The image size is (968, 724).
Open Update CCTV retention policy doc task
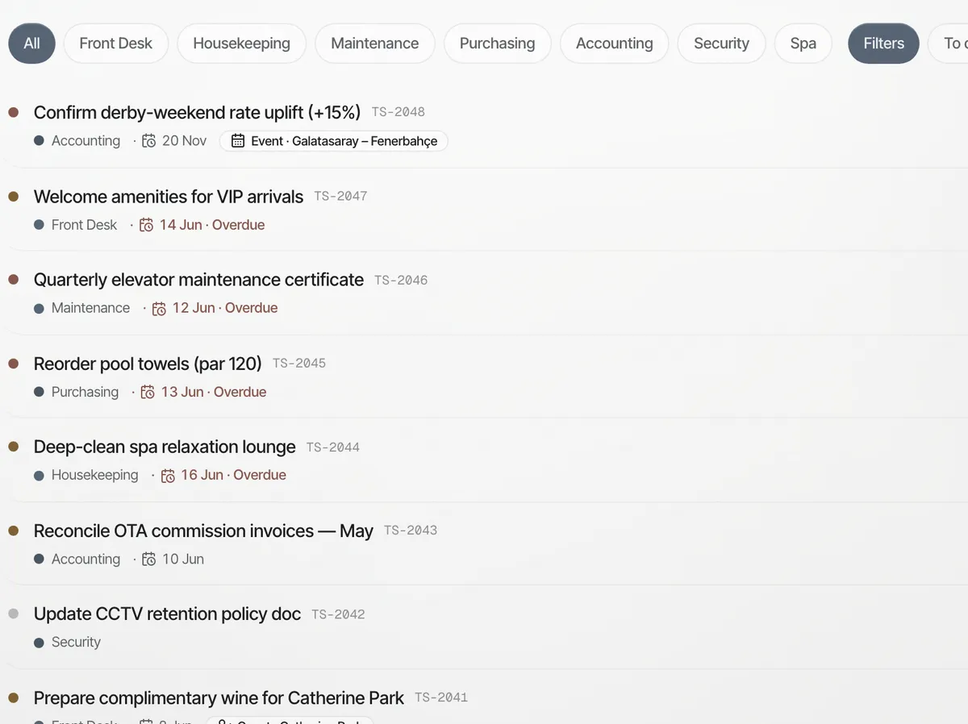[x=167, y=614]
